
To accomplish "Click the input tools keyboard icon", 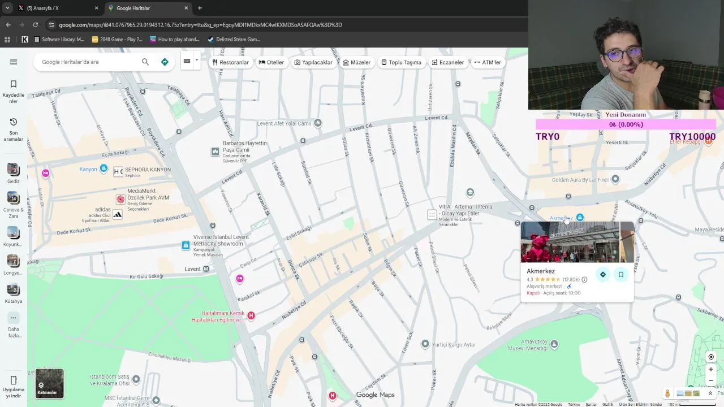I will pos(187,61).
